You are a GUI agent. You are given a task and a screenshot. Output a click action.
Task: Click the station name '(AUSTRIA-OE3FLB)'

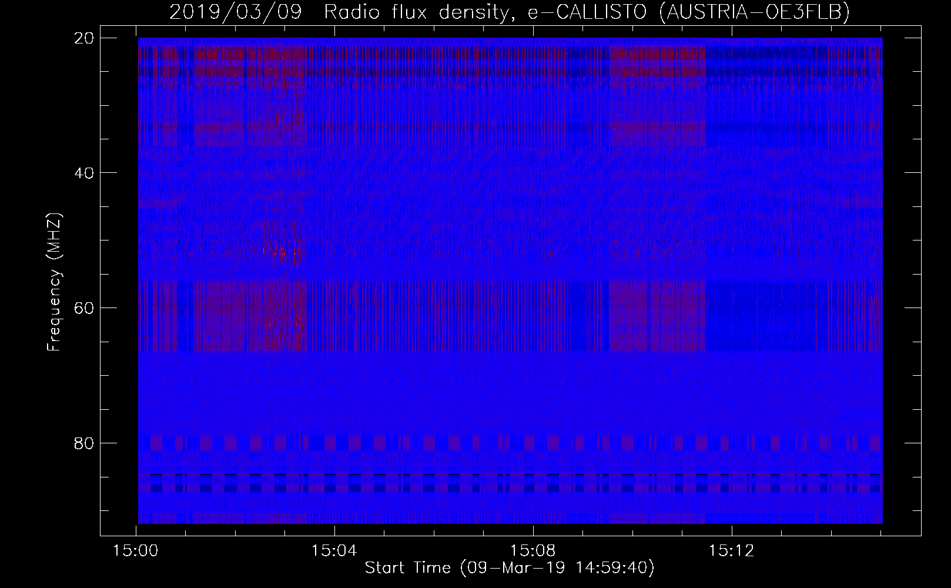pos(755,12)
